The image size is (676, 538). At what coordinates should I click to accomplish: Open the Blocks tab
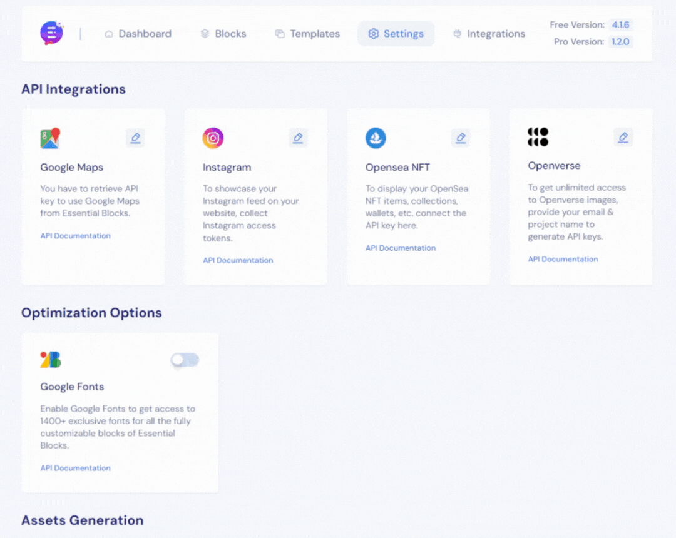223,34
